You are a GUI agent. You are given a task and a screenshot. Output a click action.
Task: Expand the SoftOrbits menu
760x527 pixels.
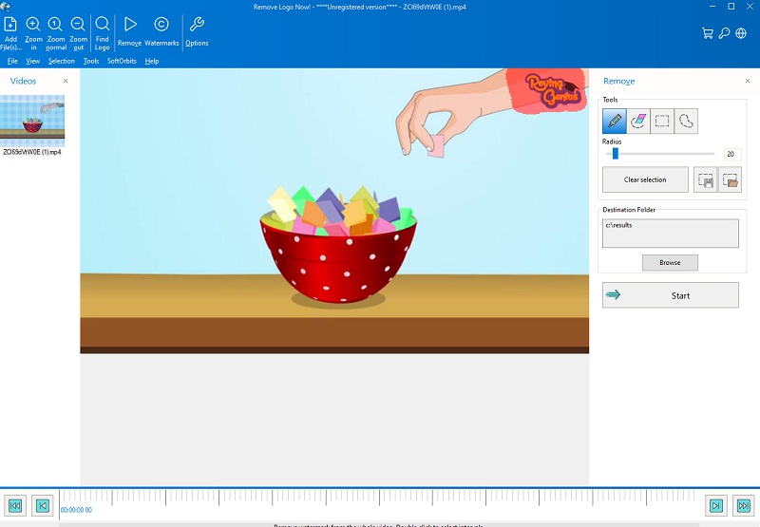(x=122, y=61)
